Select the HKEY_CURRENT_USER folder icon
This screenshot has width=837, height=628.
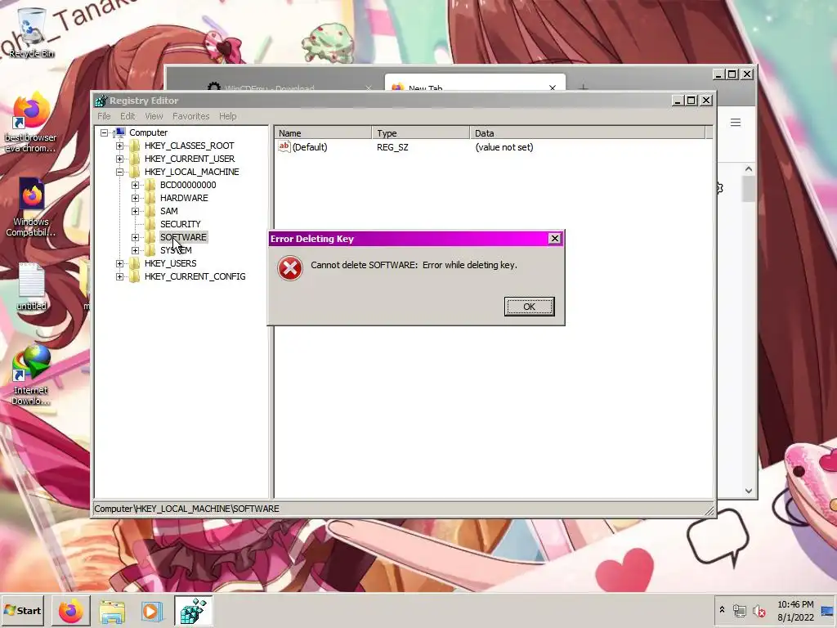(135, 159)
